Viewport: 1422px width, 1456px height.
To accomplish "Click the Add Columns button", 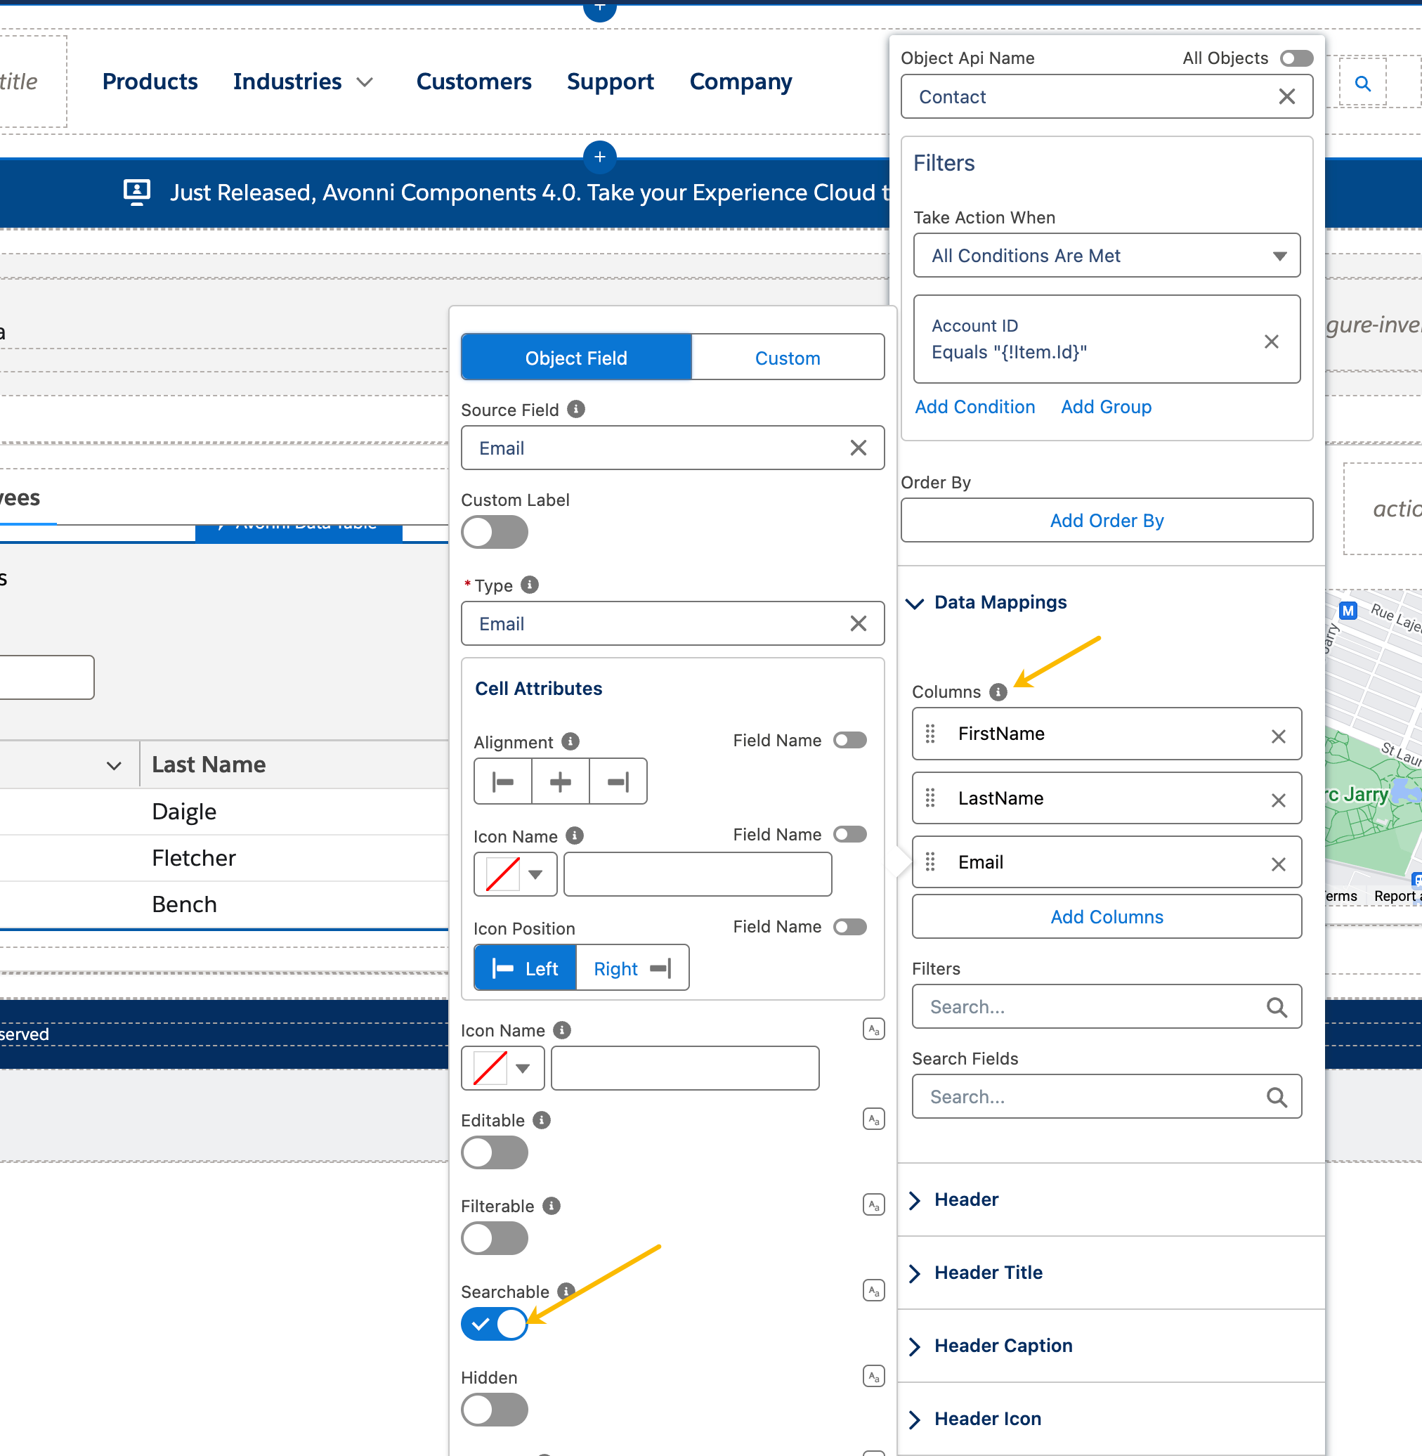I will 1106,916.
